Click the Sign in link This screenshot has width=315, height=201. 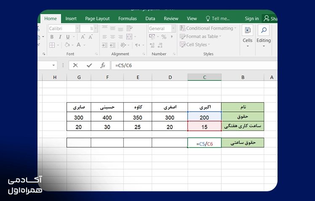[252, 19]
